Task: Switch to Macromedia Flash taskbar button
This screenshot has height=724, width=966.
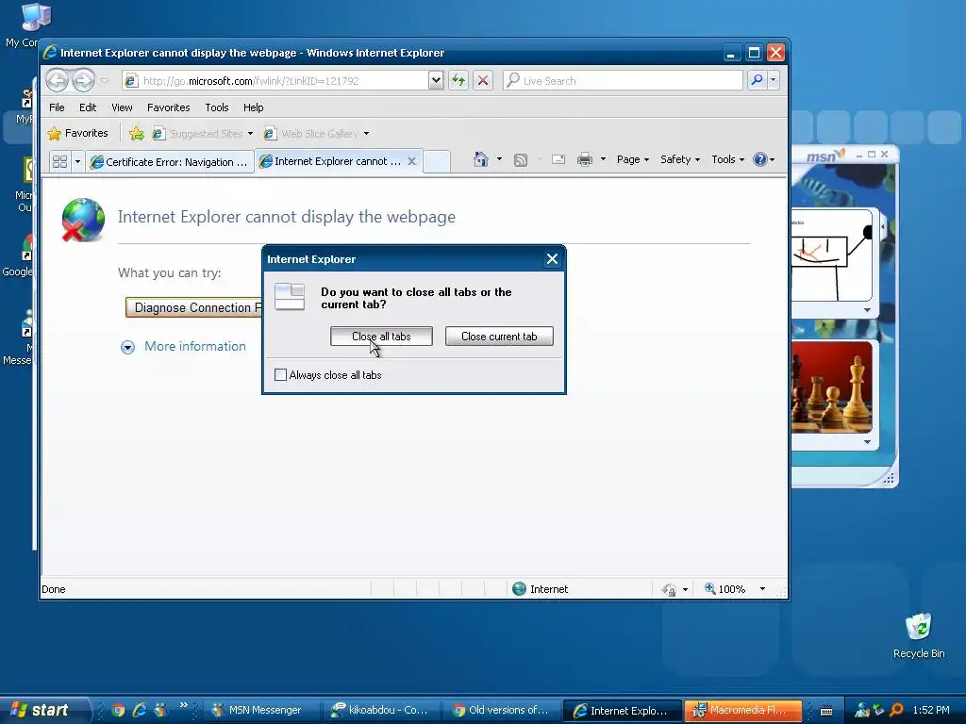Action: tap(743, 710)
